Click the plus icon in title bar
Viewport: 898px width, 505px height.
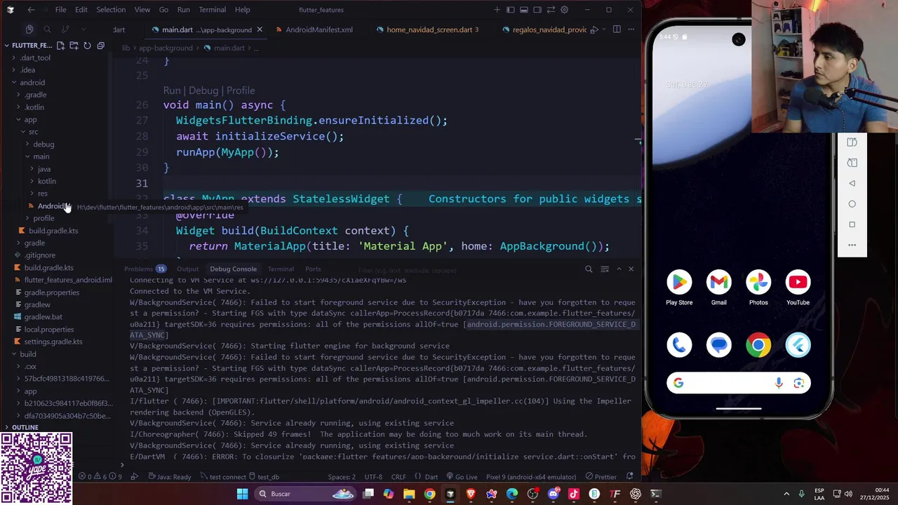tap(497, 10)
